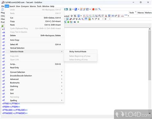
Task: Click the green puzzle plug-in icon
Action: tap(68, 22)
